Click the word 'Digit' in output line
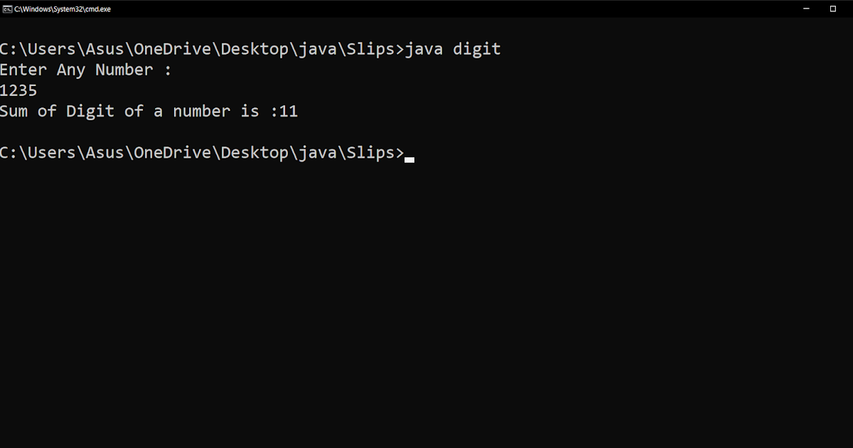The image size is (853, 448). (x=90, y=111)
